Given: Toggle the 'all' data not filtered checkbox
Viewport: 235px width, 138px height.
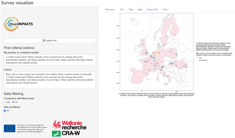Looking at the screenshot, I should coord(5,111).
